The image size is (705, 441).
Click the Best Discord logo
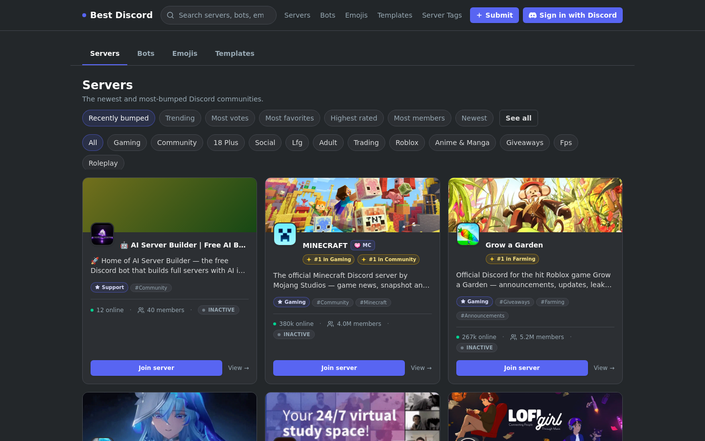[117, 15]
